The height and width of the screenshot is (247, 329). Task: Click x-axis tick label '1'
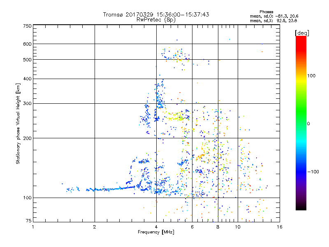tap(33, 227)
